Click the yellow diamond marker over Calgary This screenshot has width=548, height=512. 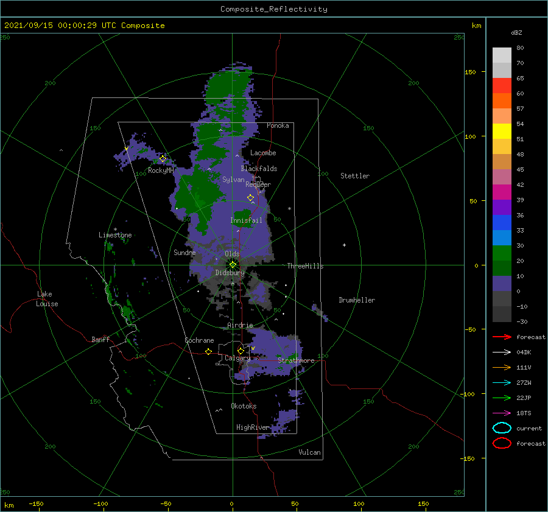241,351
